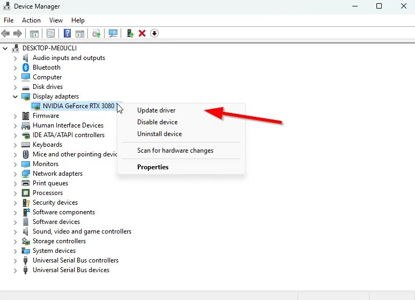Click the Scan for hardware changes monitor icon
Image resolution: width=415 pixels, height=300 pixels.
pos(113,33)
